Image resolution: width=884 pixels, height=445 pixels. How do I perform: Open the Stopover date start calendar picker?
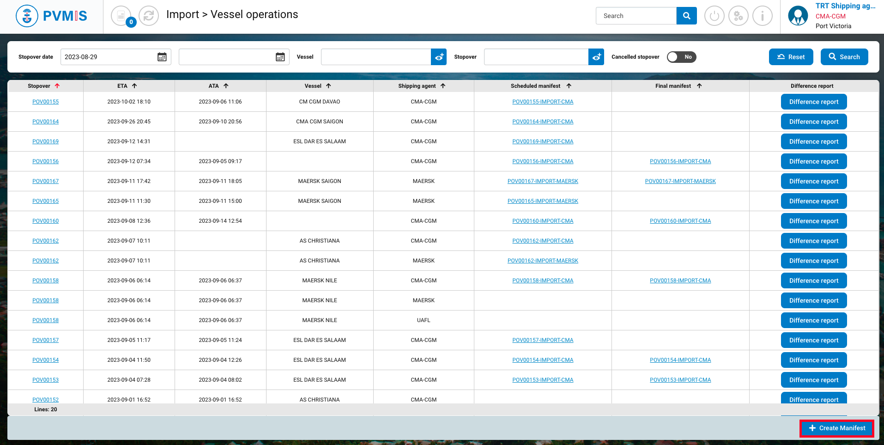point(162,57)
